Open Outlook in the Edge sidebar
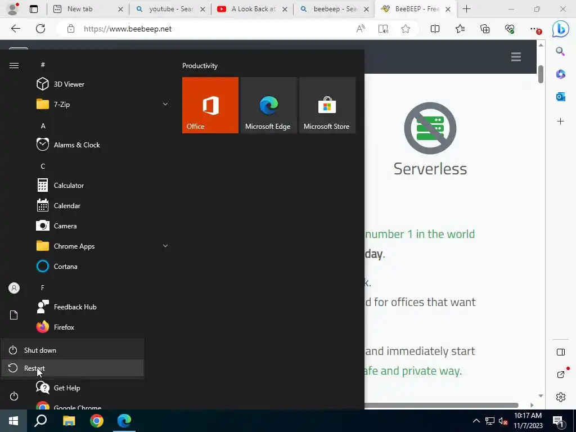Screen dimensions: 576x432 [561, 97]
